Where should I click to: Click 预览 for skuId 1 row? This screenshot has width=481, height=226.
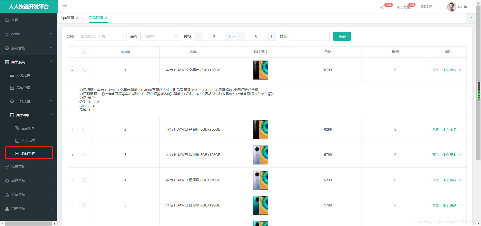tap(435, 70)
